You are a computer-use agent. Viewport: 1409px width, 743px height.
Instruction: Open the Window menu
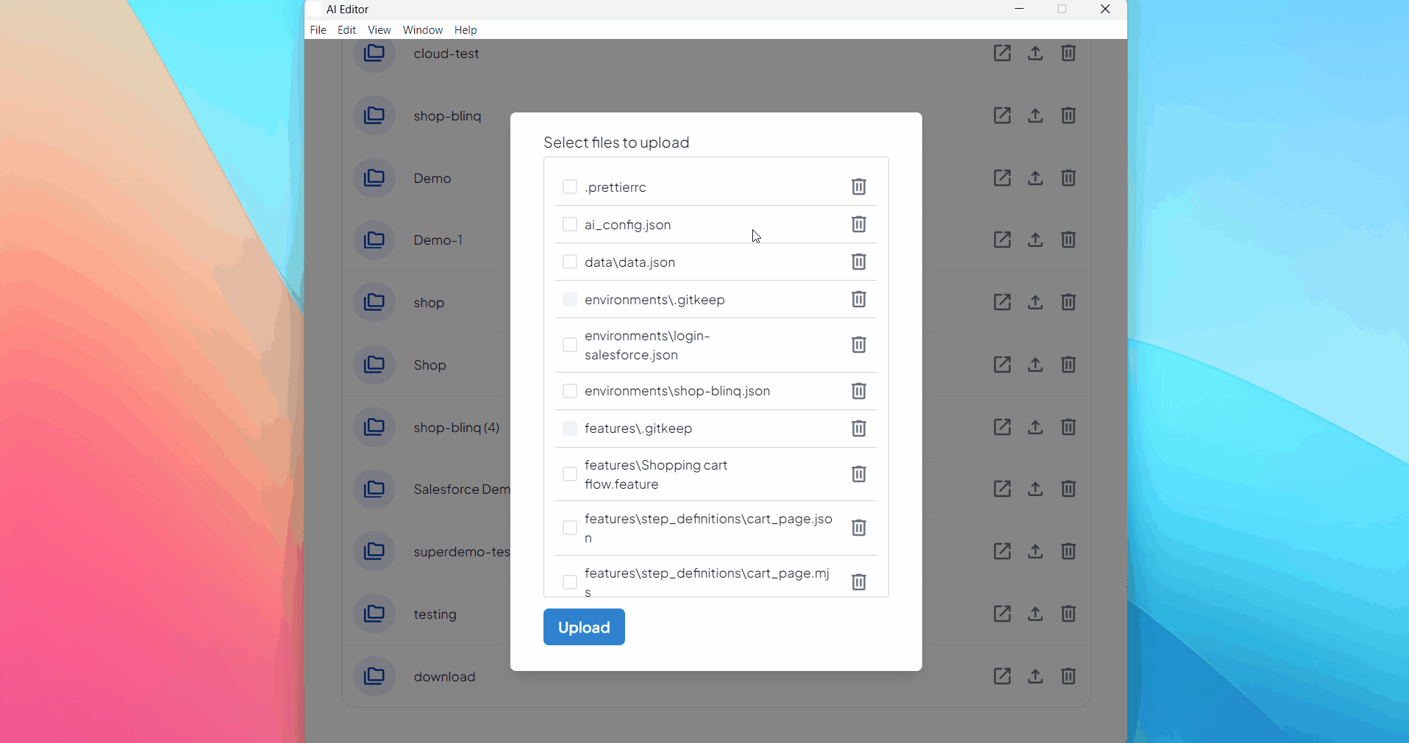422,30
